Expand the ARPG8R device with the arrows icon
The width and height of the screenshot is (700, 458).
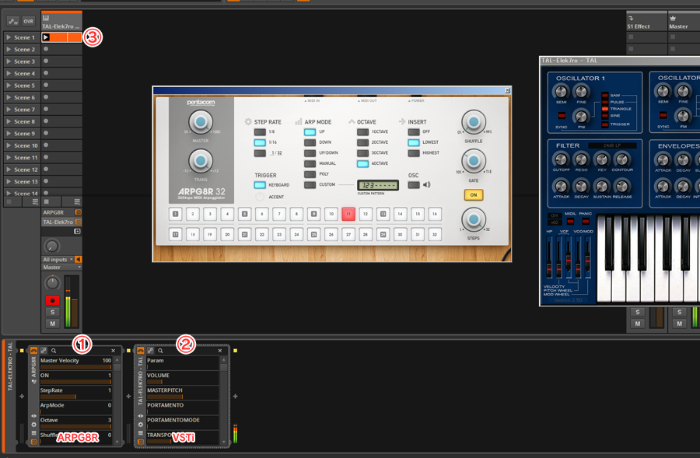coord(34,415)
